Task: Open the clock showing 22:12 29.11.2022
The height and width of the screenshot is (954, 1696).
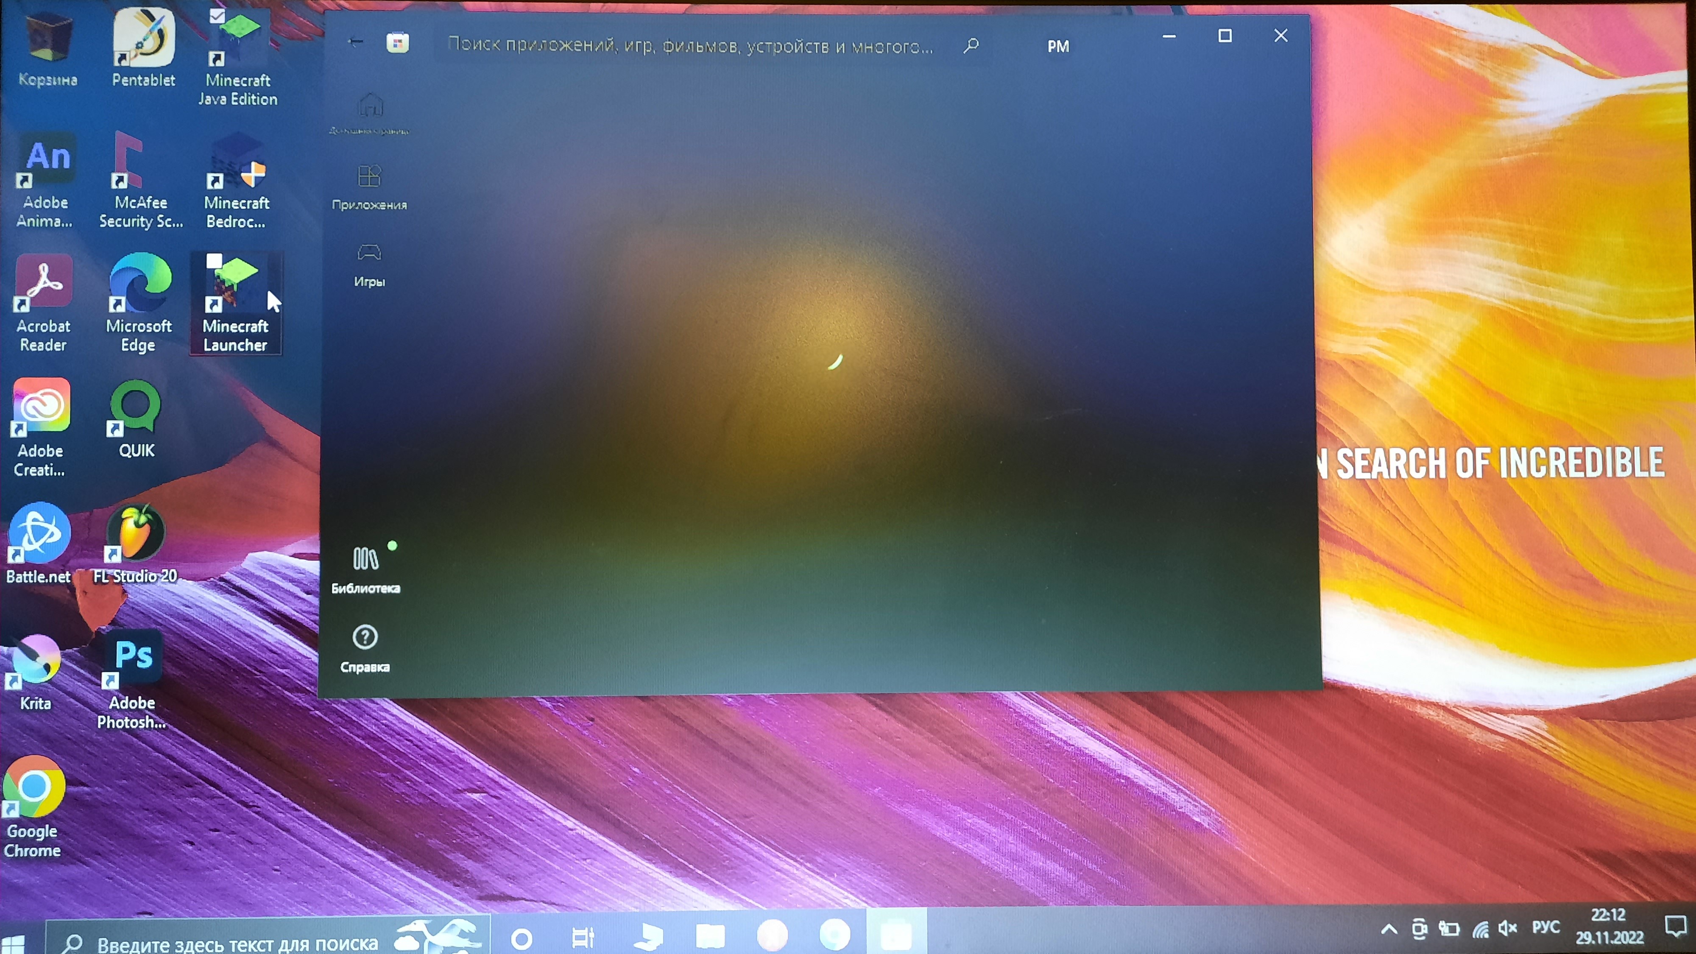Action: coord(1609,926)
